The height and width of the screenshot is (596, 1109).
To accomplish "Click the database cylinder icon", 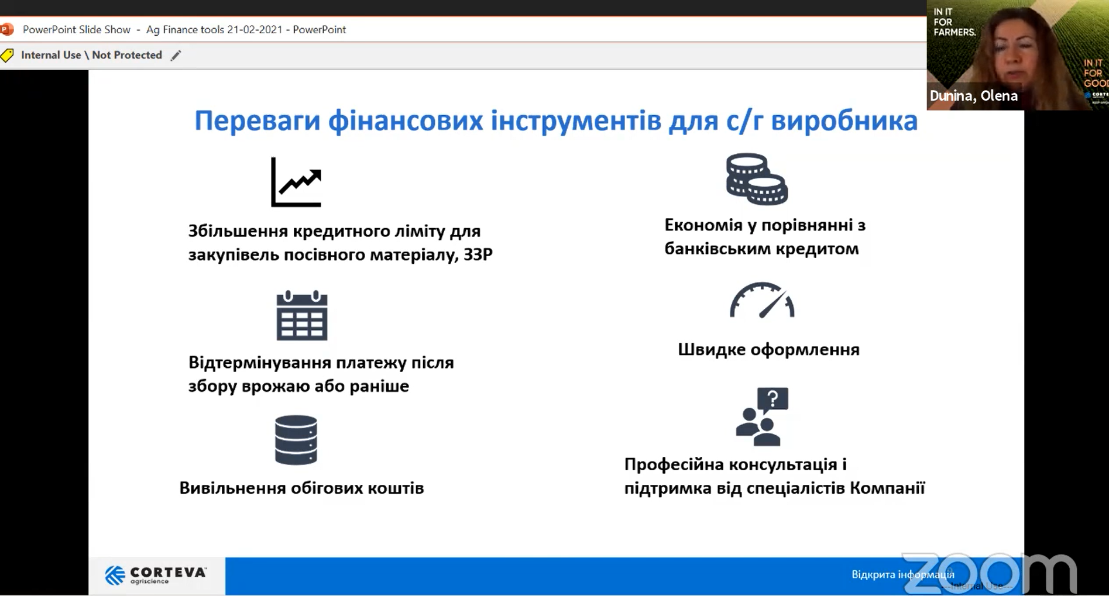I will [x=296, y=440].
